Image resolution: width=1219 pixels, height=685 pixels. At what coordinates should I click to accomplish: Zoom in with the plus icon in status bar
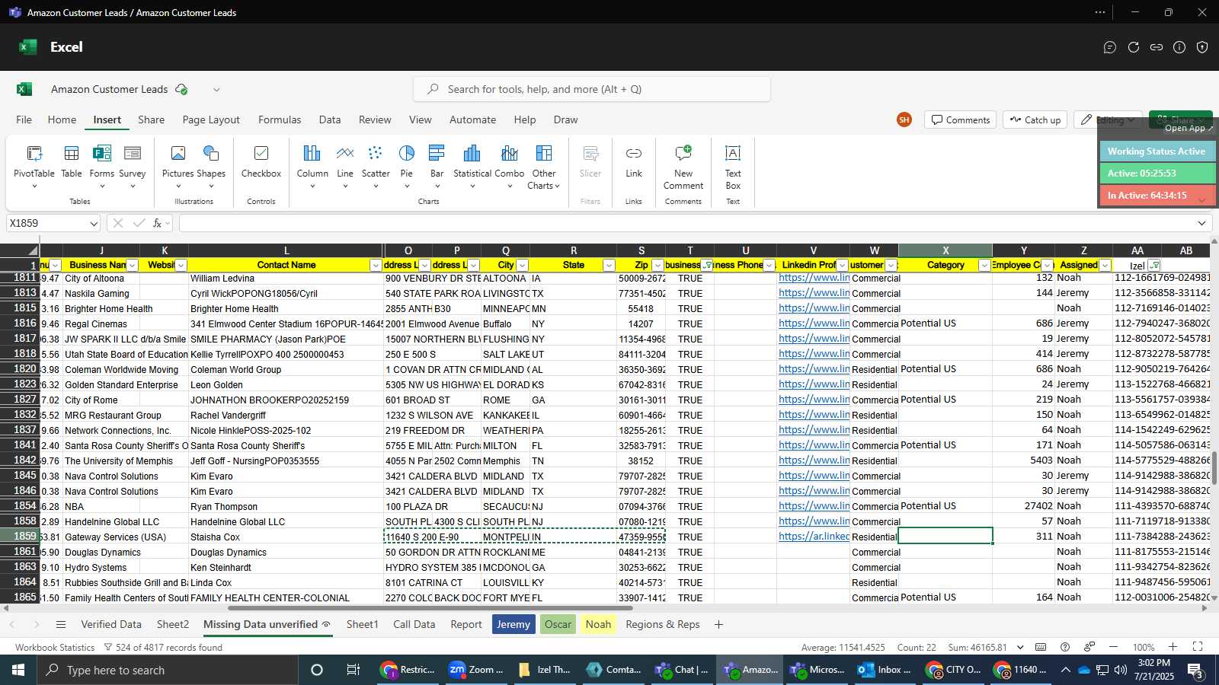[1173, 647]
